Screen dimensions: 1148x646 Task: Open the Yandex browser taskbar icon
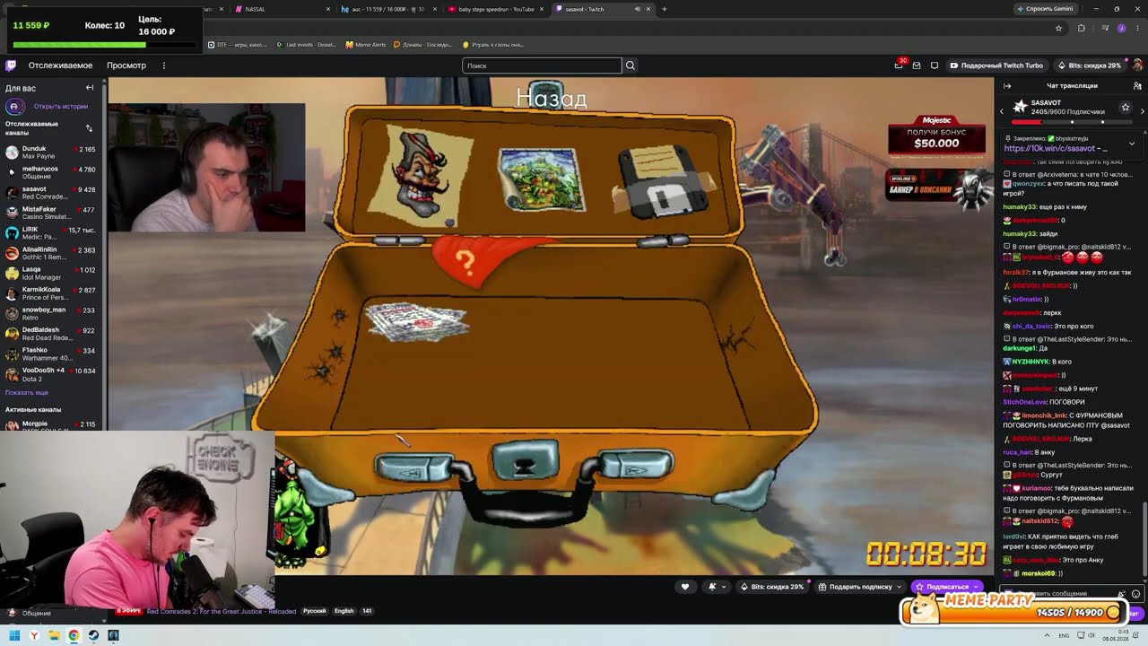tap(34, 635)
